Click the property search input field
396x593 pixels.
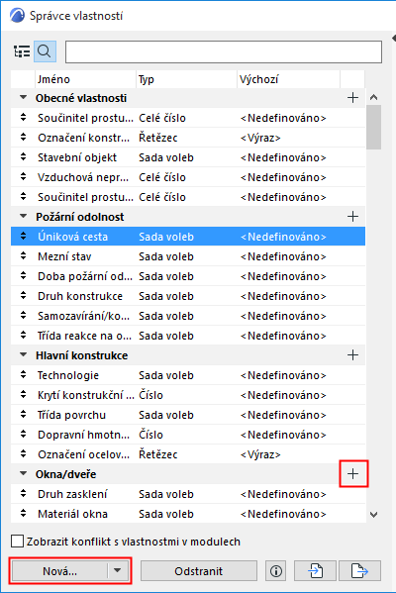(224, 51)
